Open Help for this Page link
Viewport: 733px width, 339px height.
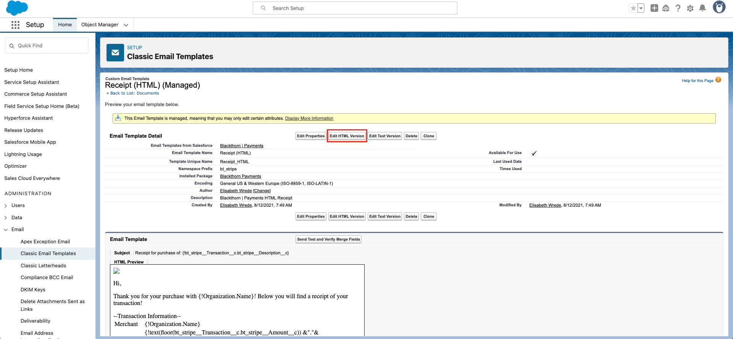(x=698, y=81)
